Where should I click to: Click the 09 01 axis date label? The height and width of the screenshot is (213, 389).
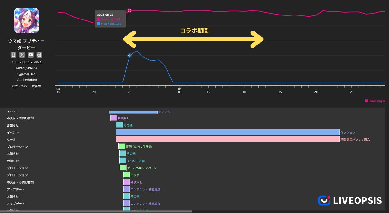(180, 90)
